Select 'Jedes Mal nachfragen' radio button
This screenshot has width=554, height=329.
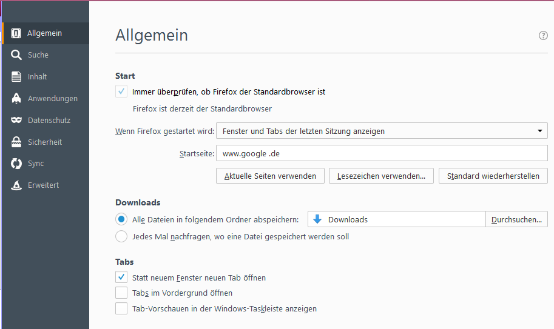point(121,236)
